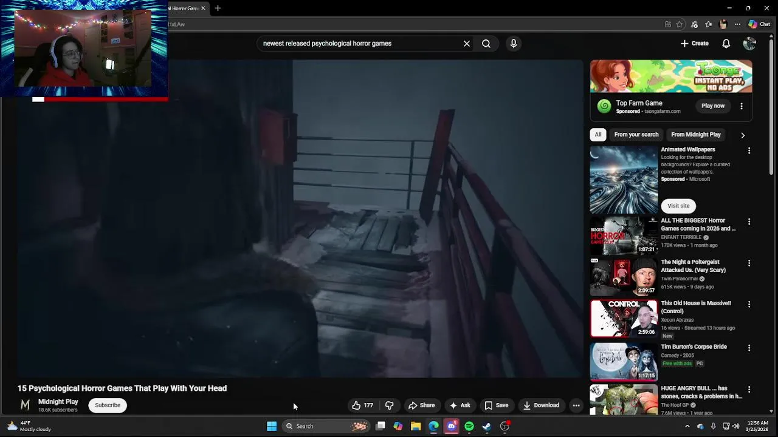
Task: Open ALL THE BIGGEST Horror Games thumbnail
Action: click(x=624, y=235)
